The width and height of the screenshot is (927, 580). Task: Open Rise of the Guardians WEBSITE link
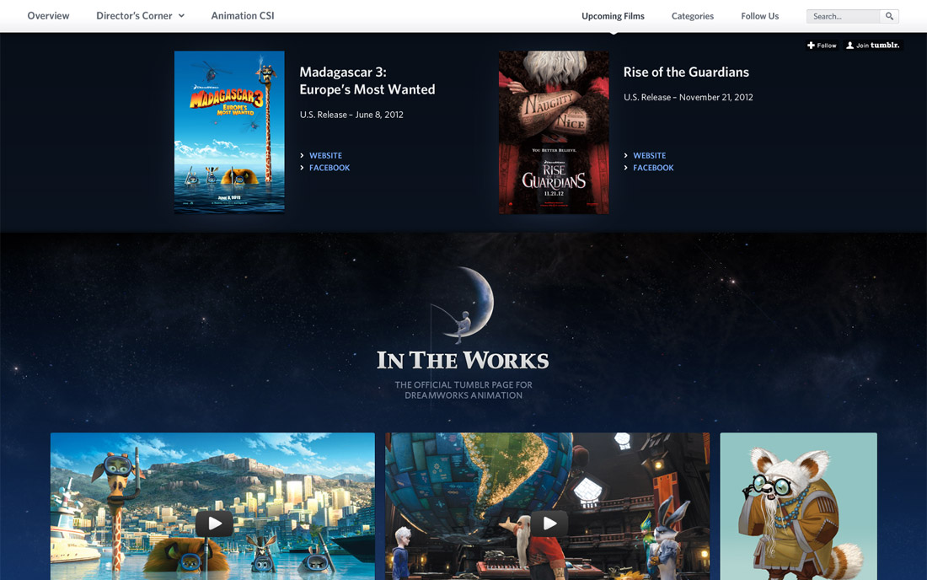coord(649,155)
